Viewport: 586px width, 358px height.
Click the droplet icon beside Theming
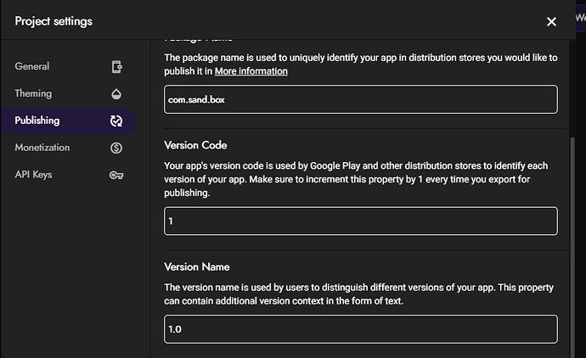pyautogui.click(x=116, y=93)
